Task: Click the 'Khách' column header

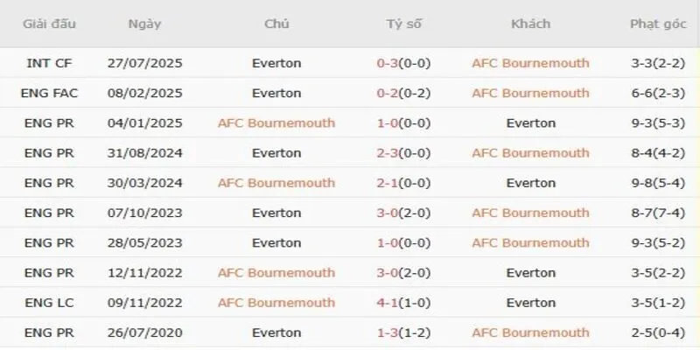Action: (x=530, y=24)
